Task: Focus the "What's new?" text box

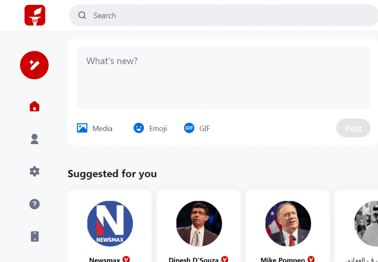Action: (x=223, y=78)
